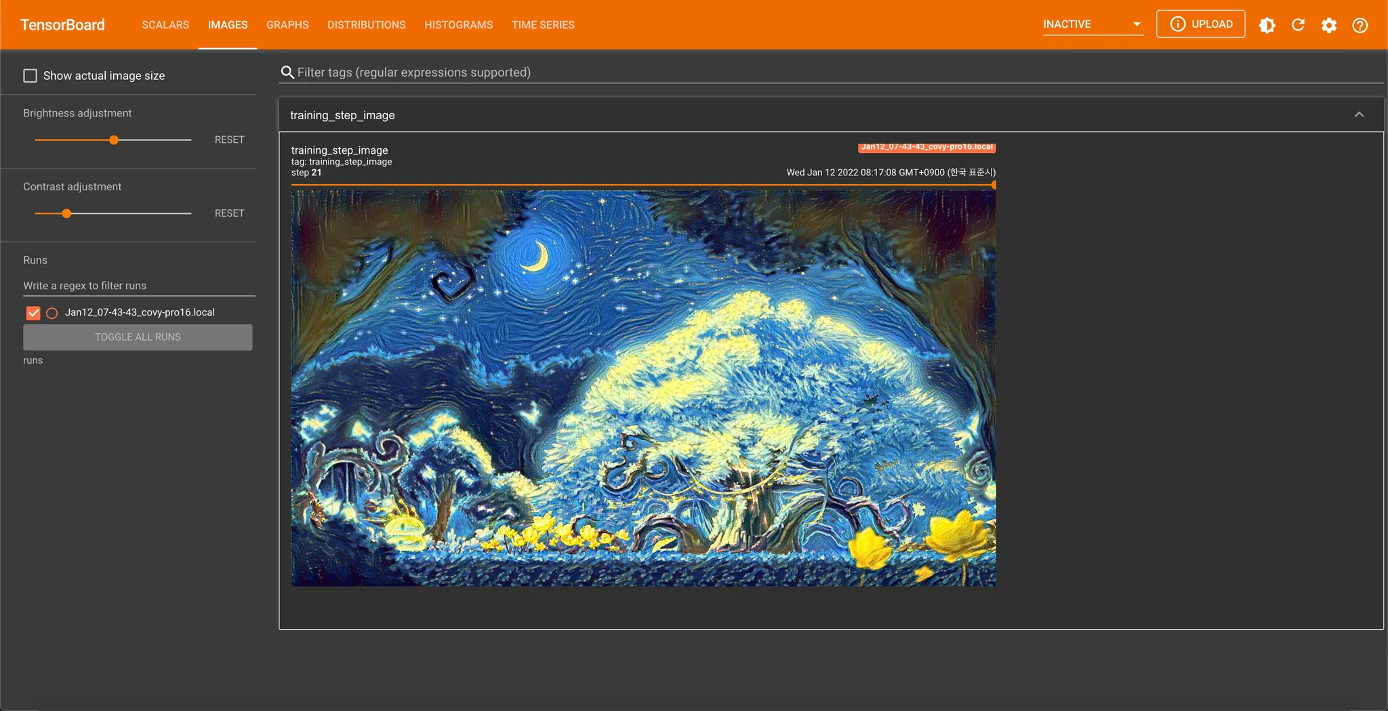
Task: Go to the DISTRIBUTIONS tab
Action: (367, 25)
